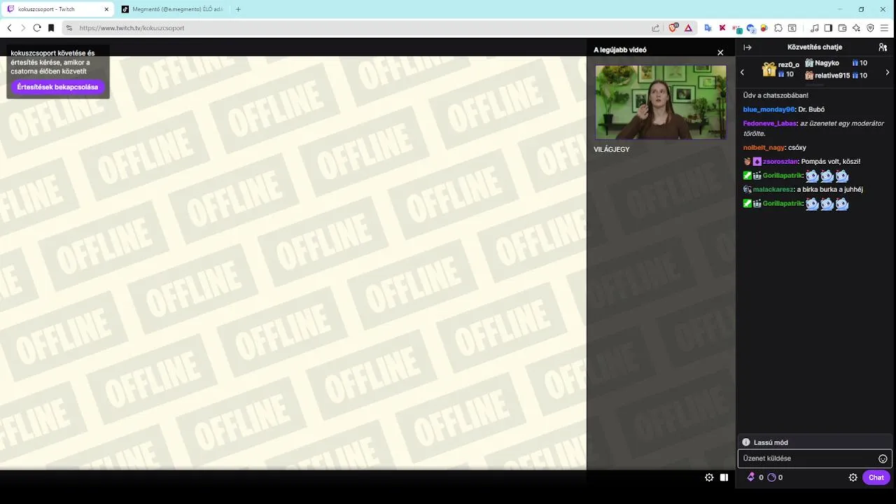
Task: Click the Lassú mód info icon
Action: coord(746,442)
